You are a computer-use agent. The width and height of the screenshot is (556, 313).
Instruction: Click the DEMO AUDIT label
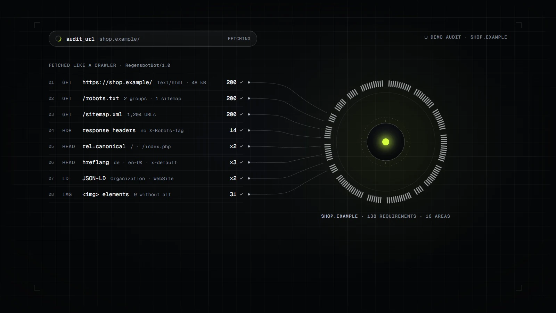[446, 37]
